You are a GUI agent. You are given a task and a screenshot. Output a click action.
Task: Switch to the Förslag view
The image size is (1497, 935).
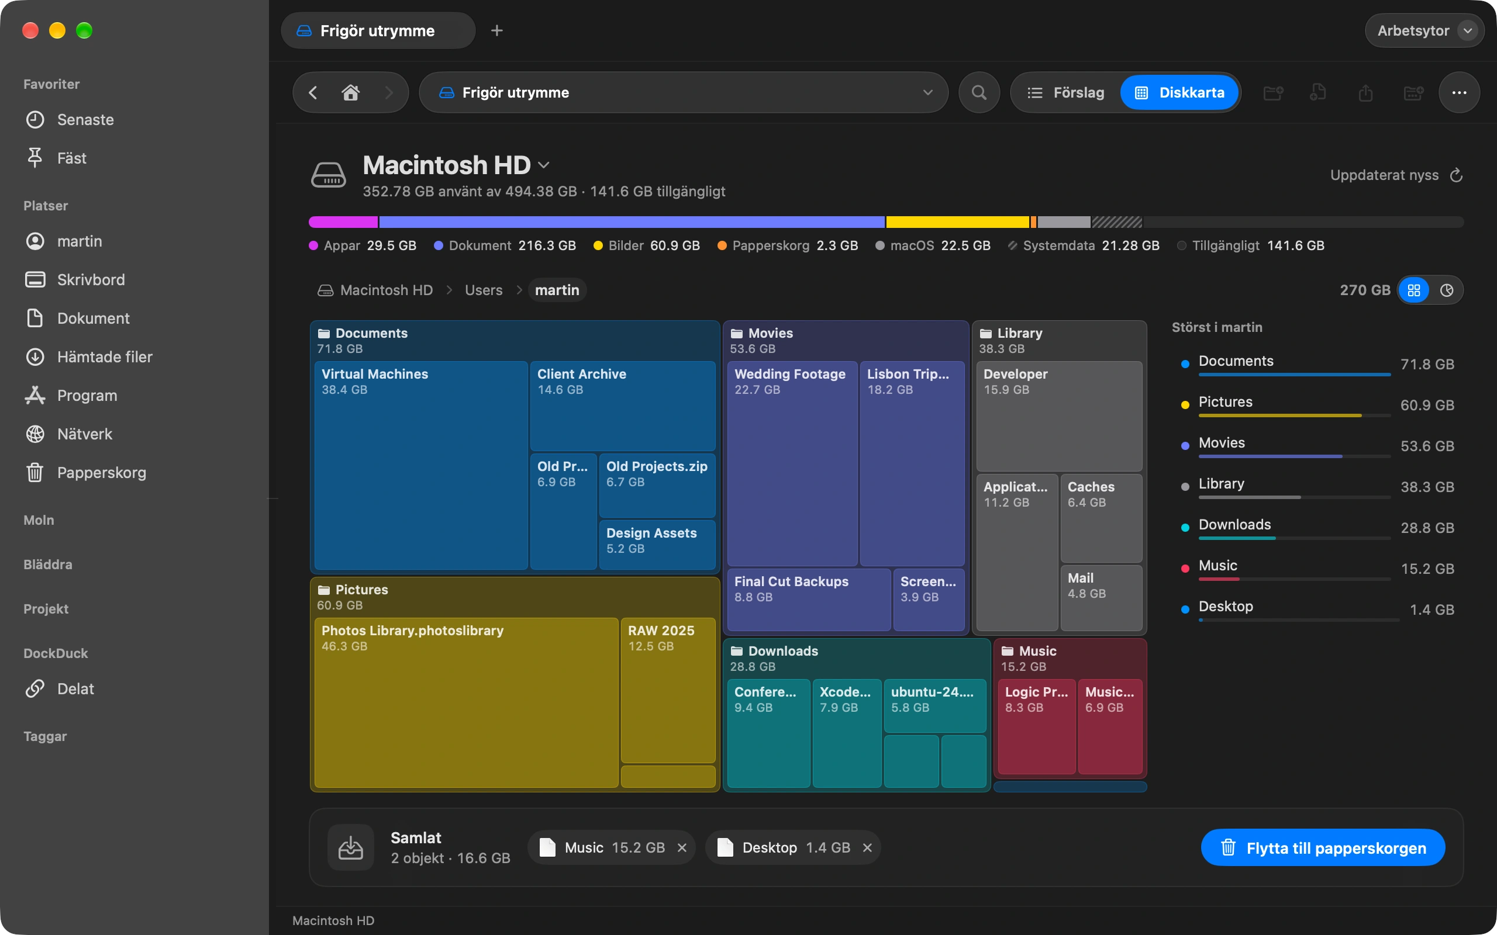[1065, 93]
